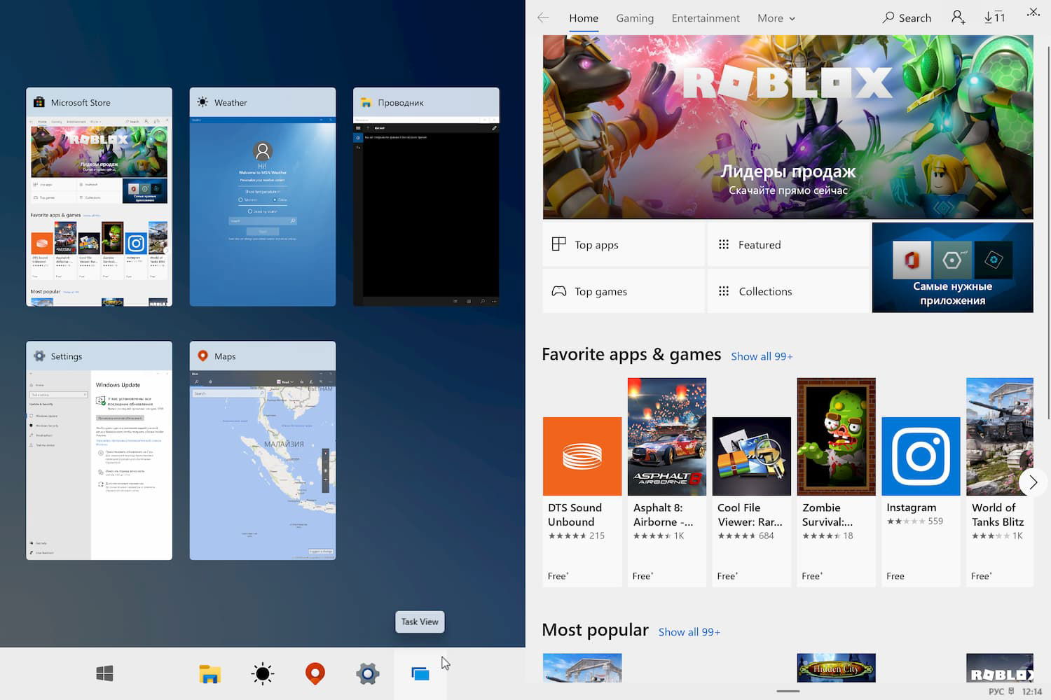Select the Settings window in Task View
The height and width of the screenshot is (700, 1051).
tap(99, 450)
